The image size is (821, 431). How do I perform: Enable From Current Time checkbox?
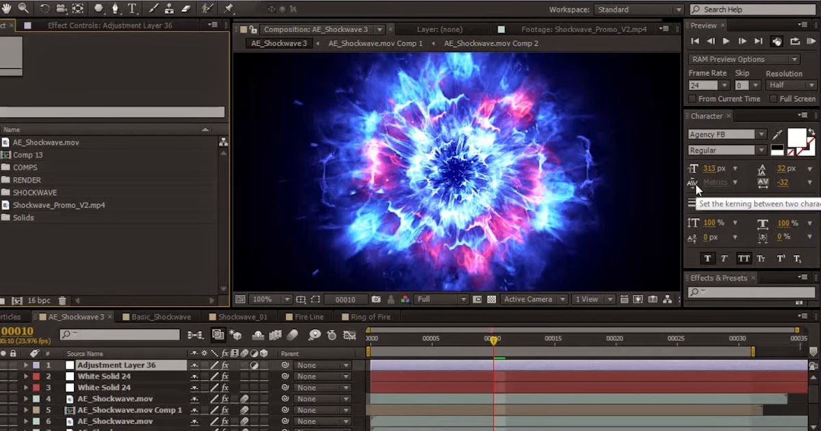[692, 99]
